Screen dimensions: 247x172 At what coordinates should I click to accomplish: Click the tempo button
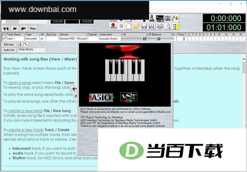coord(113,21)
